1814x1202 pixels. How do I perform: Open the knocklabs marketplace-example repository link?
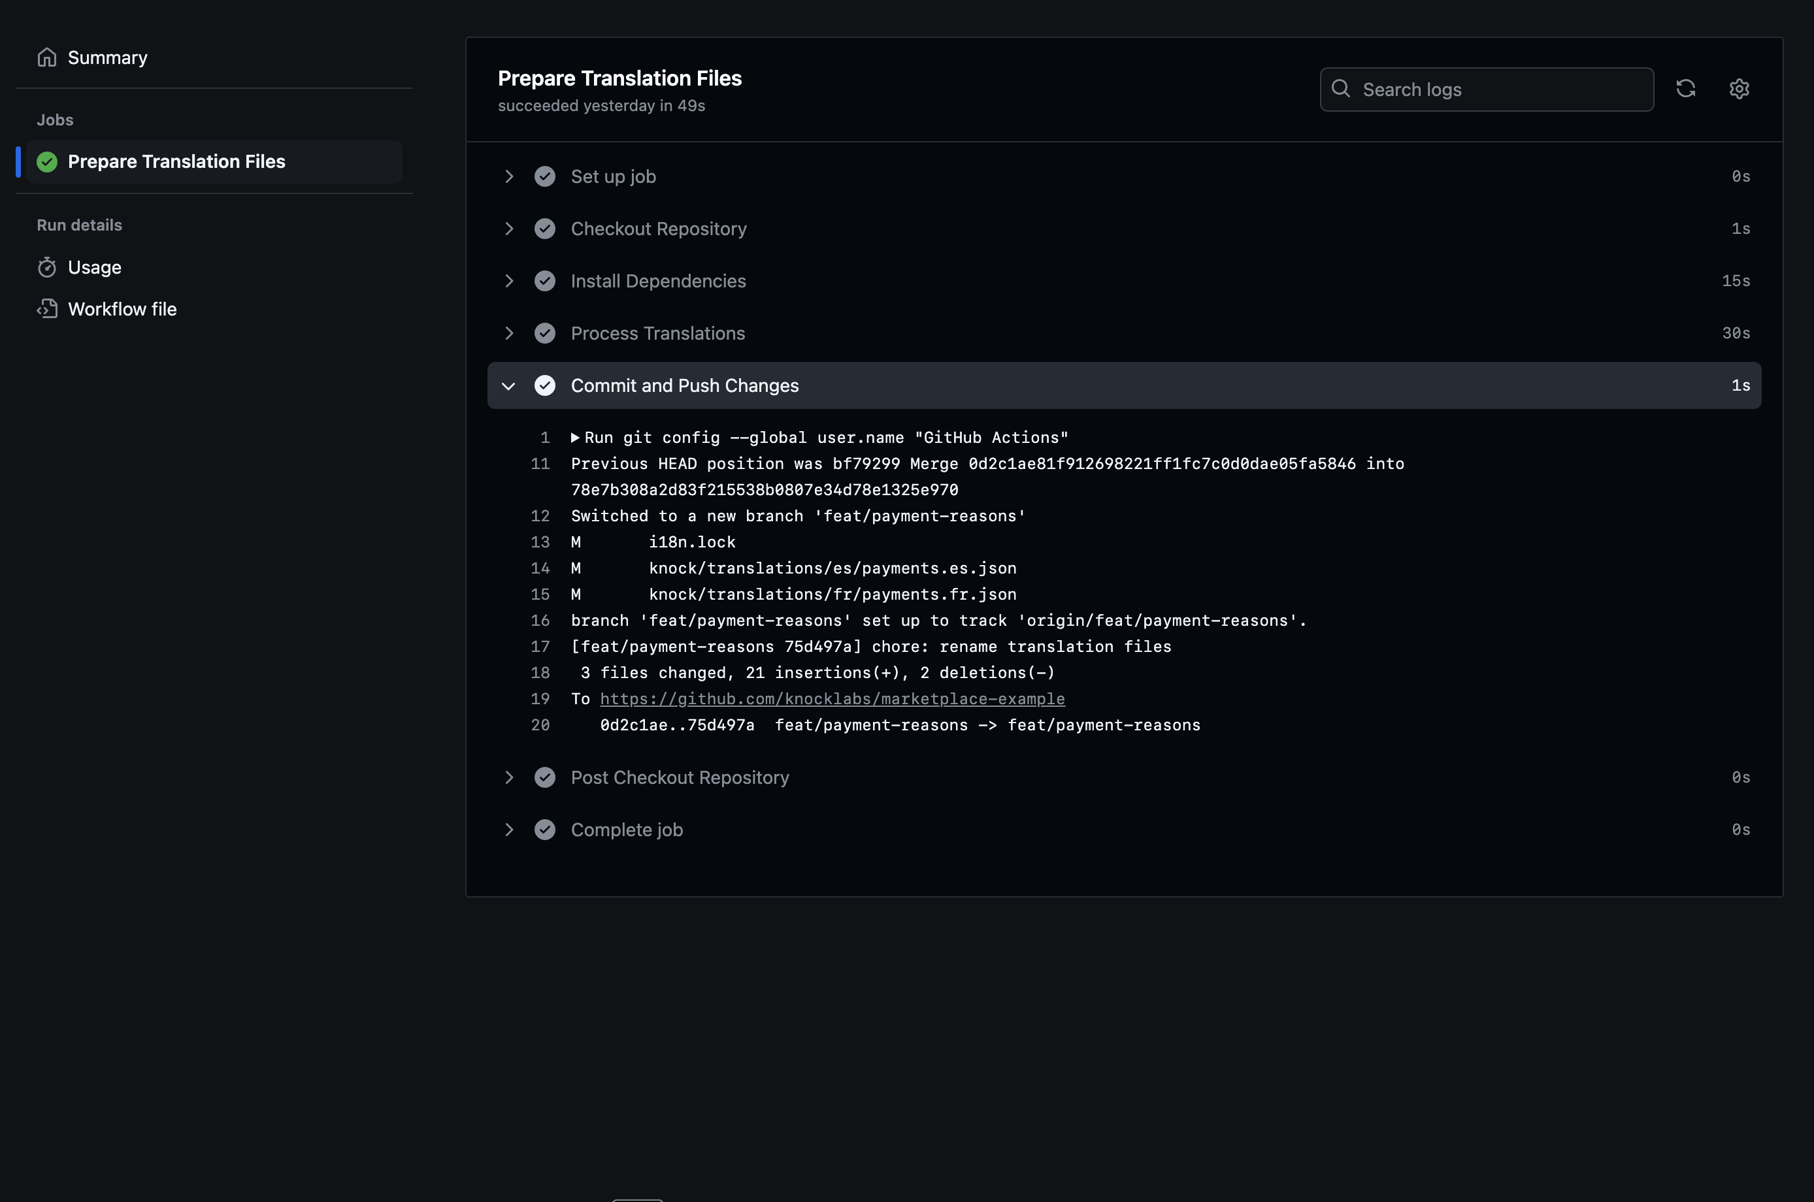(832, 698)
